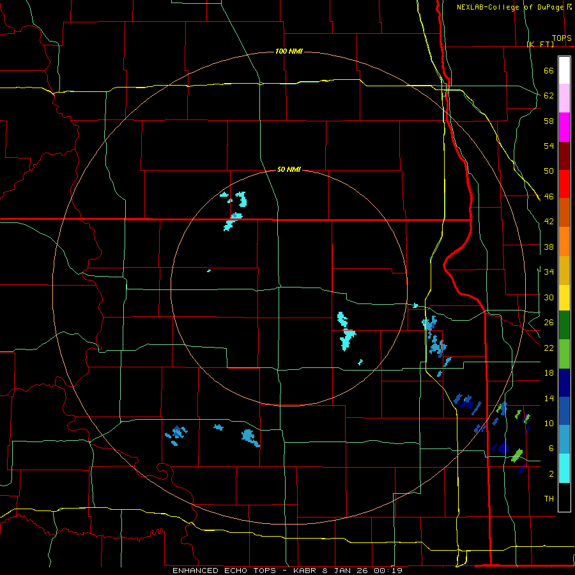Select the "NEXLAB-College of DuPage" credit text
Viewport: 575px width, 575px height.
(x=510, y=7)
